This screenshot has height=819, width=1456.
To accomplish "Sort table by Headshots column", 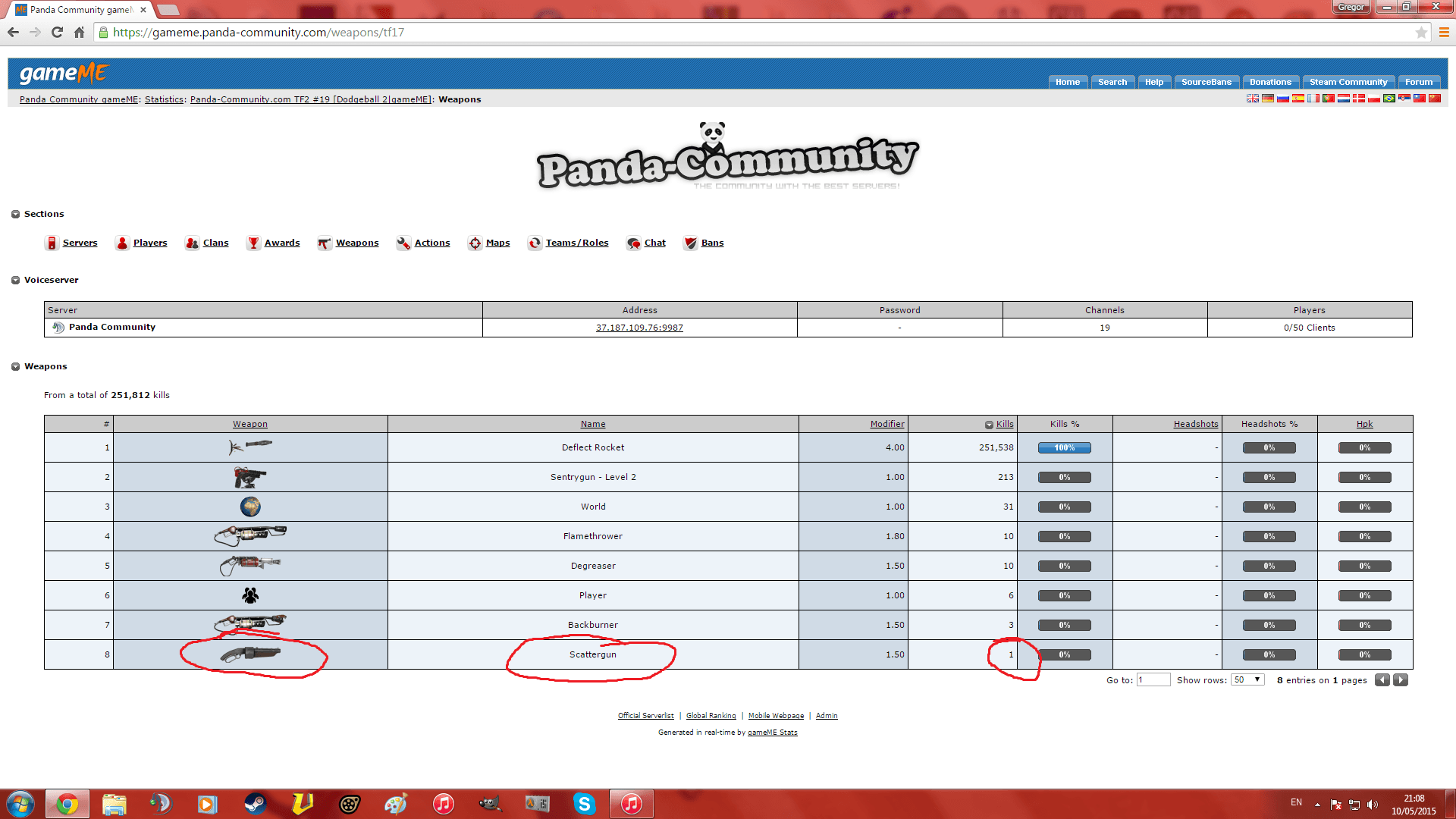I will pyautogui.click(x=1195, y=424).
